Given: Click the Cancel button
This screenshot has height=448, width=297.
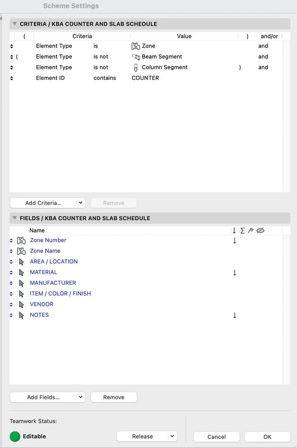Looking at the screenshot, I should pyautogui.click(x=216, y=437).
